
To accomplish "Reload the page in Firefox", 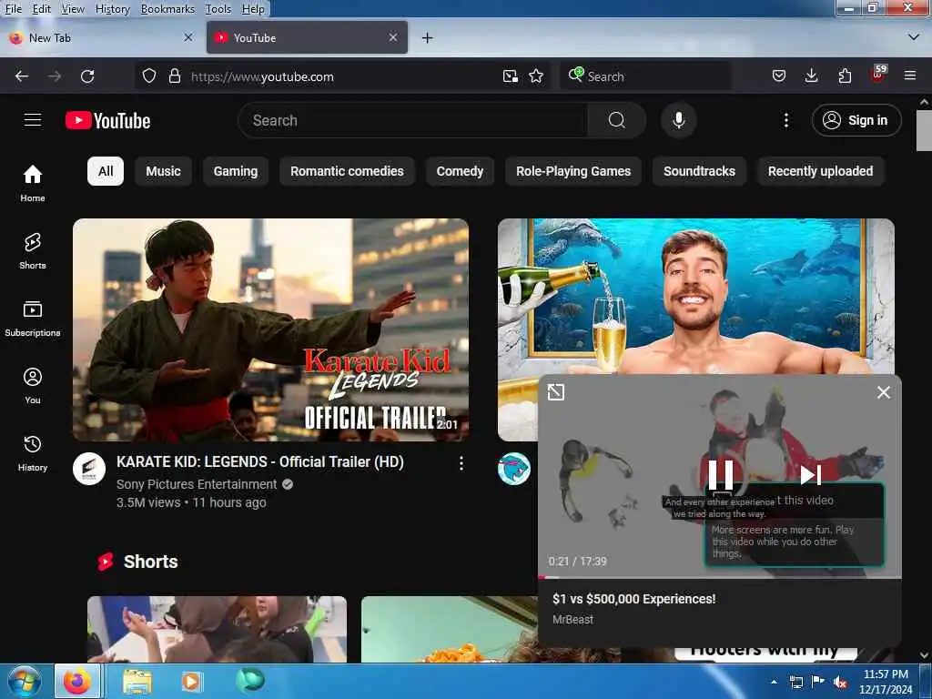I will pos(87,76).
